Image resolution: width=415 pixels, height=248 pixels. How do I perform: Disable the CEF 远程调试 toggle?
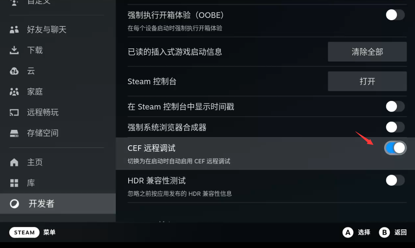pyautogui.click(x=395, y=148)
